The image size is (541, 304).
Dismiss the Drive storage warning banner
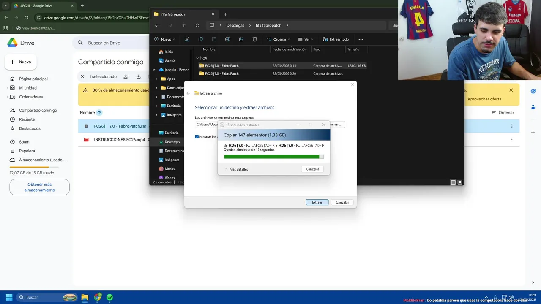pyautogui.click(x=511, y=90)
